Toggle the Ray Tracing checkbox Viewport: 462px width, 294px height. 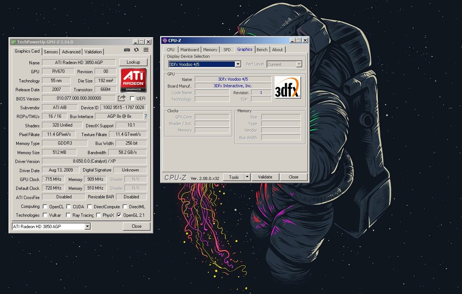click(x=68, y=215)
